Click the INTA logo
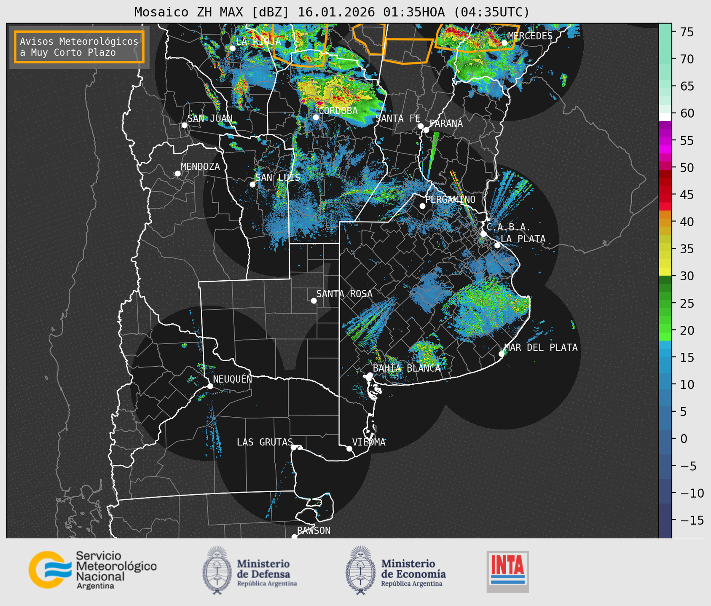Viewport: 711px width, 606px height. 507,571
